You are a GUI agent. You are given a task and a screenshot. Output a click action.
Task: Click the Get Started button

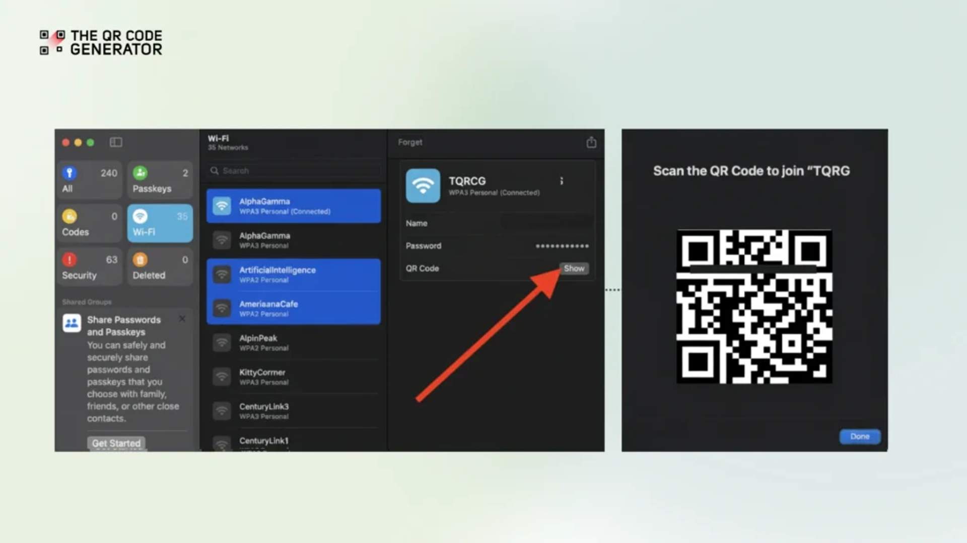pyautogui.click(x=116, y=443)
